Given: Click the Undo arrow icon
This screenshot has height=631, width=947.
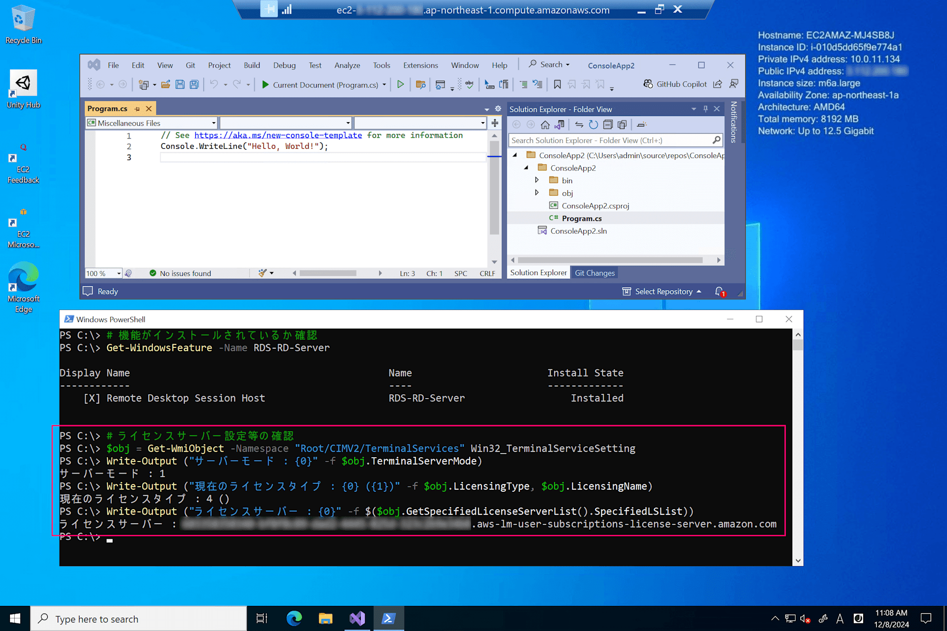Looking at the screenshot, I should tap(214, 85).
